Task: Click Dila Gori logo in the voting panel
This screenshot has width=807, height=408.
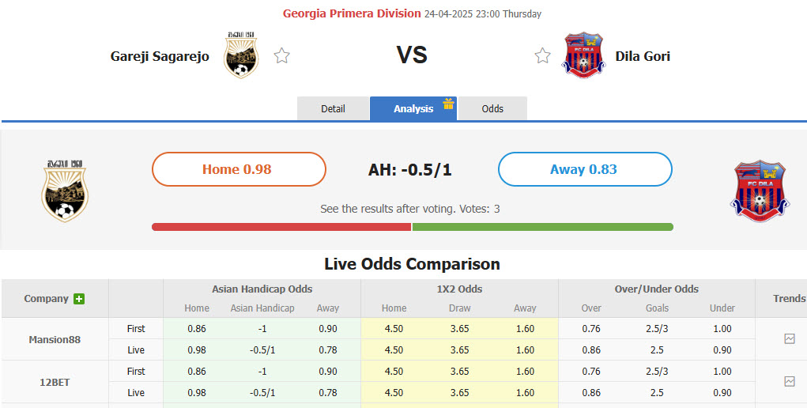Action: (x=760, y=191)
